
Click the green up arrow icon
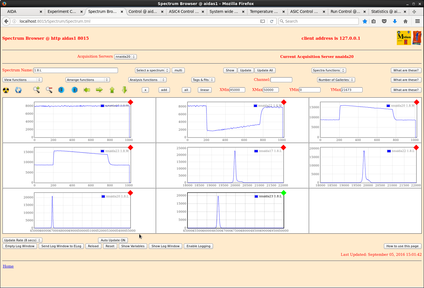click(x=112, y=90)
